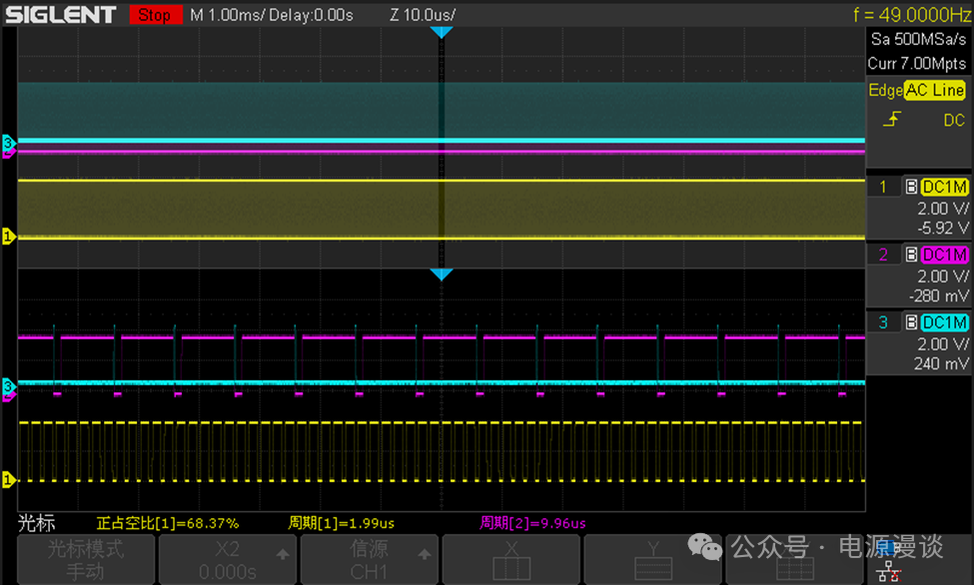Screen dimensions: 974x585
Task: Click the channel 2 bandwidth limit B icon
Action: click(x=910, y=255)
